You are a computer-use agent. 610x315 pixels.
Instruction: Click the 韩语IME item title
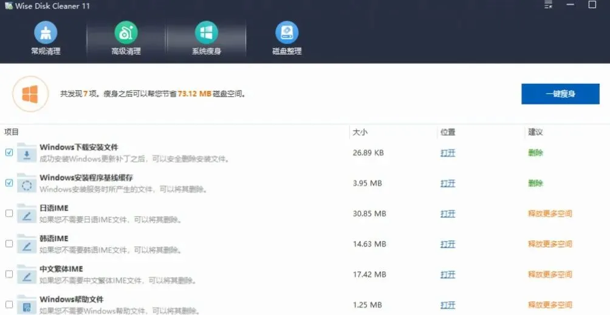[x=53, y=239]
